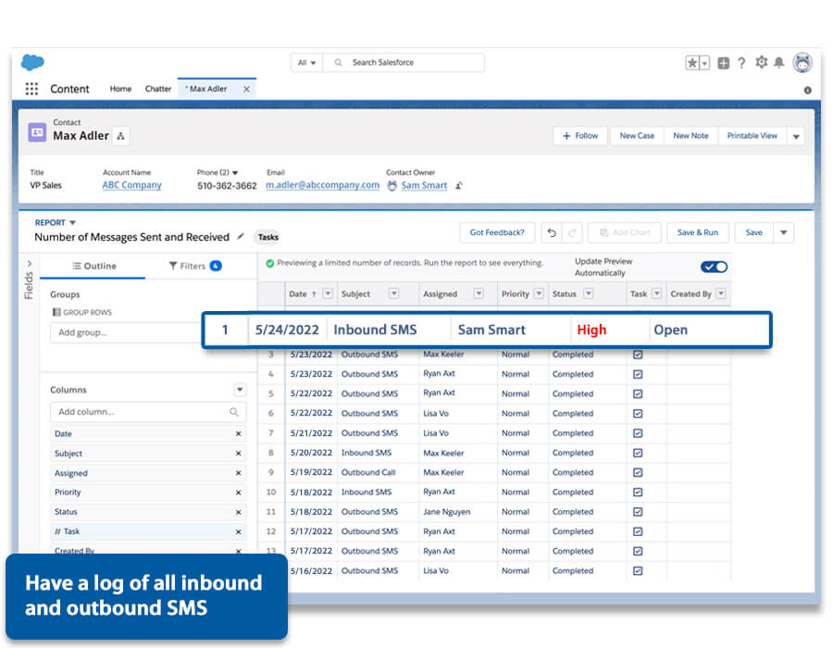Select the Max Adler tab
The image size is (833, 648).
208,89
